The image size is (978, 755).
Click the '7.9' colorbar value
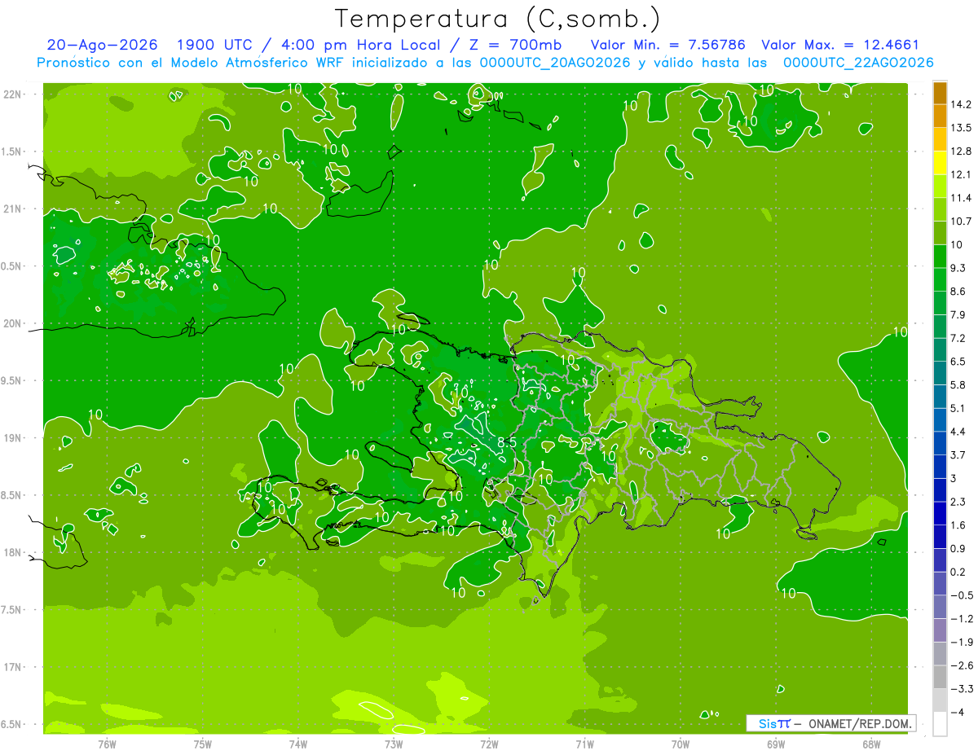pos(958,314)
